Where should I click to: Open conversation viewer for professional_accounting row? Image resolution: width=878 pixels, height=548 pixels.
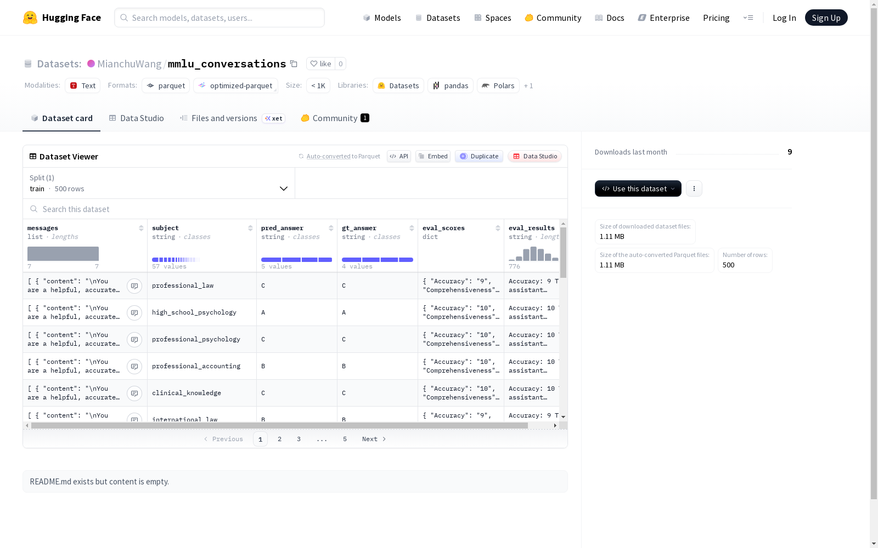pos(134,367)
